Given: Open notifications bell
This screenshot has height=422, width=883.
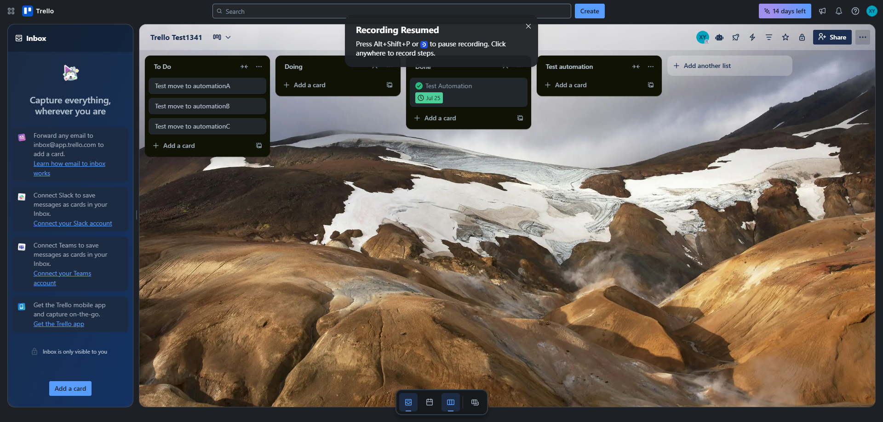Looking at the screenshot, I should tap(839, 11).
